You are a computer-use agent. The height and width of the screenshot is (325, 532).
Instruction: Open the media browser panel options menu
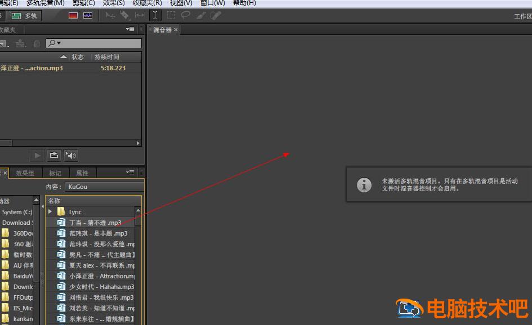tap(130, 173)
